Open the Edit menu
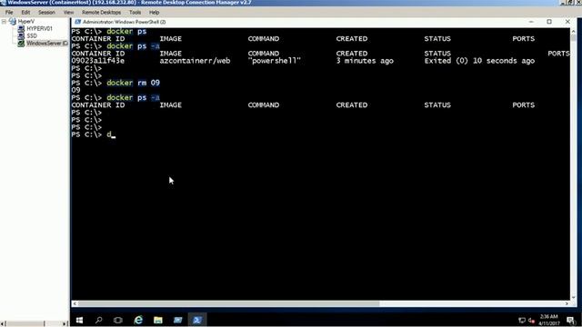The image size is (582, 327). click(x=25, y=12)
